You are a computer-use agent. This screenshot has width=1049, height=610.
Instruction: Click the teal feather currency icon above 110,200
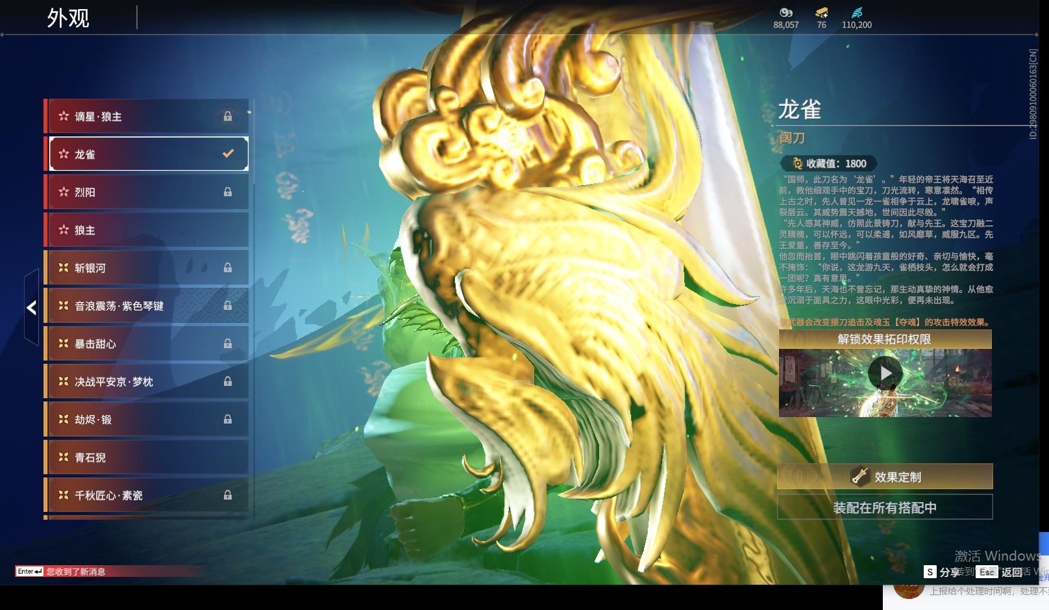tap(857, 12)
